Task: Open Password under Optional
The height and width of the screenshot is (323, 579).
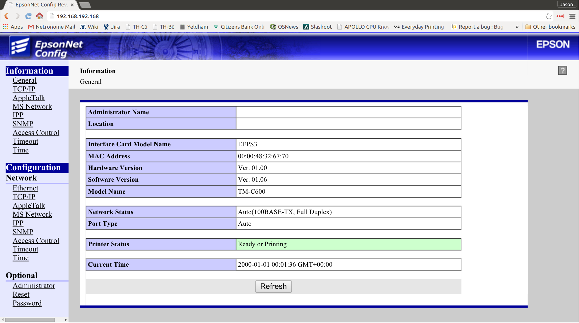Action: [27, 303]
